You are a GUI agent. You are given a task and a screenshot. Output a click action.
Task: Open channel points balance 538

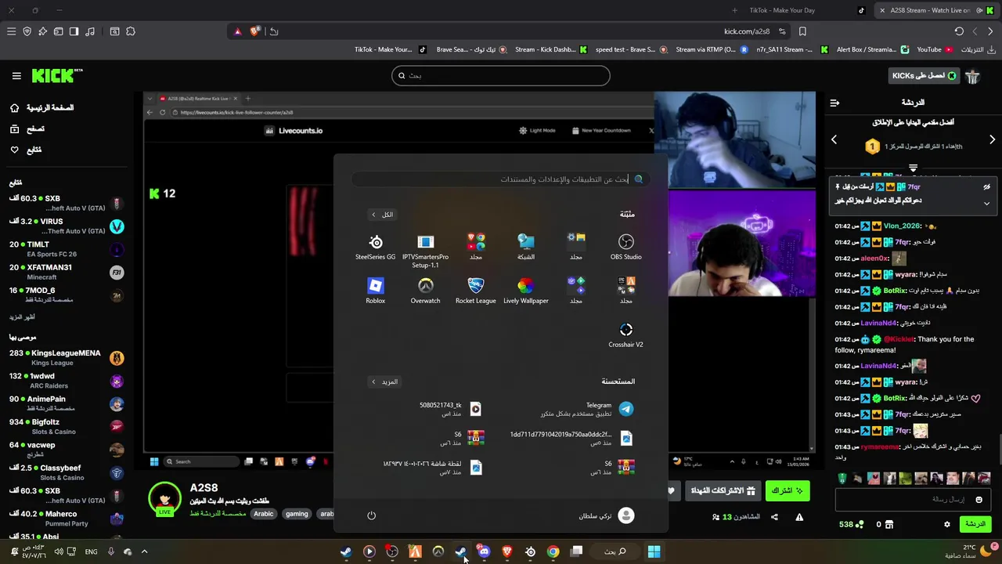click(x=852, y=524)
